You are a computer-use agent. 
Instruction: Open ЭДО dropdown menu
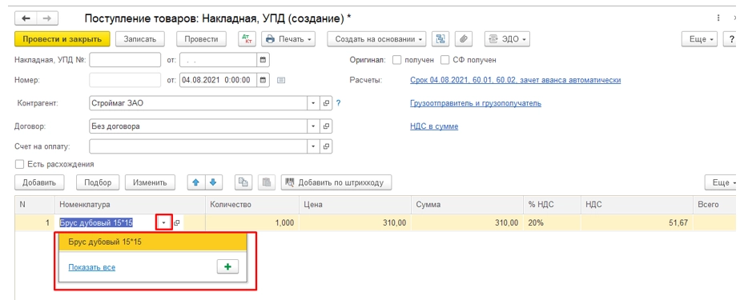tap(507, 39)
